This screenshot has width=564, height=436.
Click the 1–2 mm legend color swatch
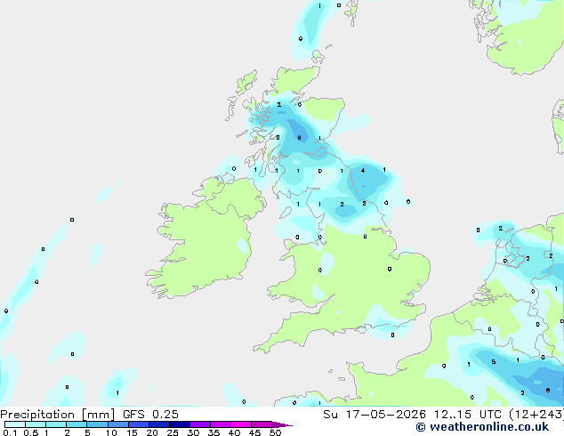(56, 424)
